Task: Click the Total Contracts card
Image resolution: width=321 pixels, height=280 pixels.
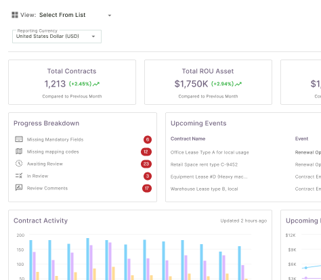Action: [72, 82]
